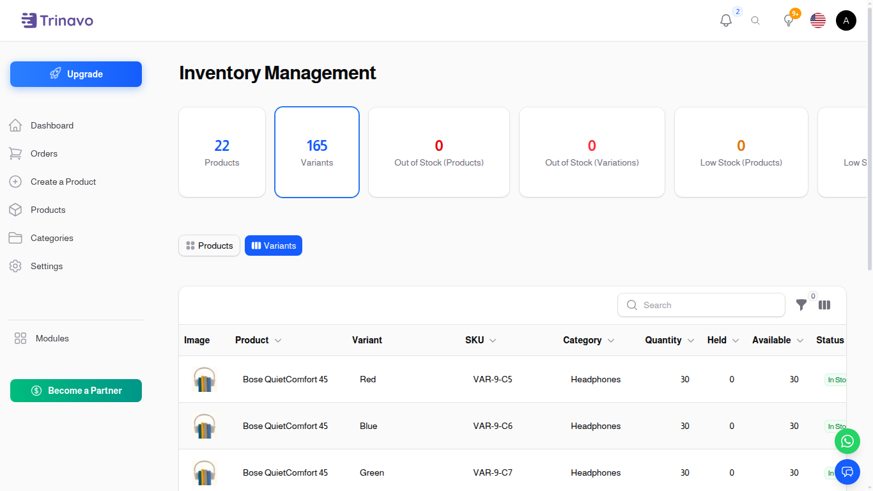
Task: Select the 22 Products stat card
Action: coord(222,152)
